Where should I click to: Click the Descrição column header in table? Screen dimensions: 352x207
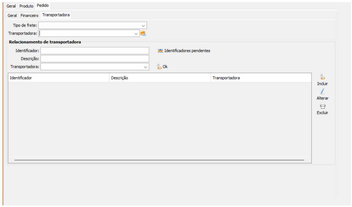[x=160, y=78]
